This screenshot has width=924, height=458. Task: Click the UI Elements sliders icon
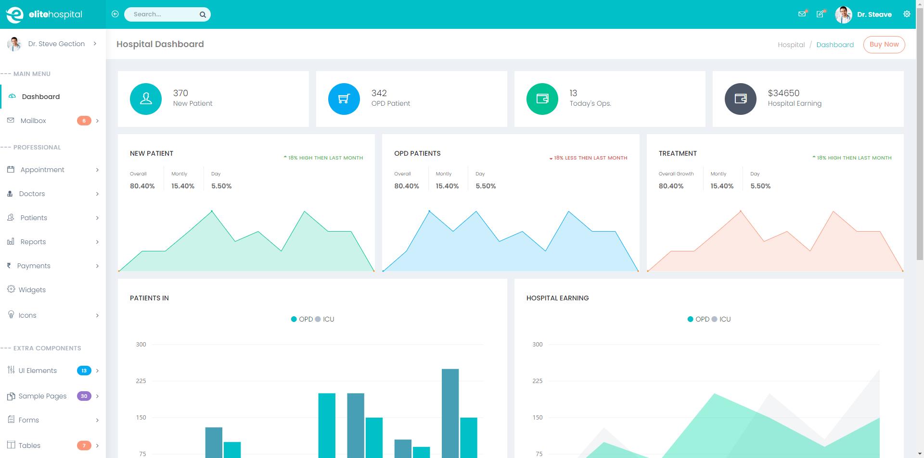[x=11, y=370]
